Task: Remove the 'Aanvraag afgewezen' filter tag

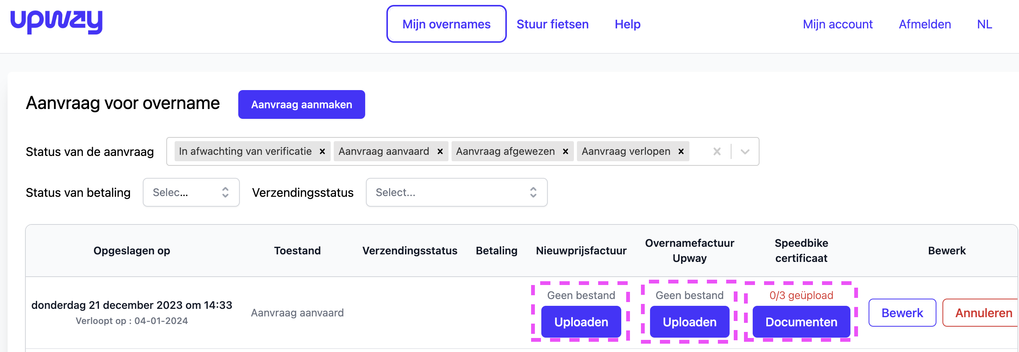Action: coord(565,152)
